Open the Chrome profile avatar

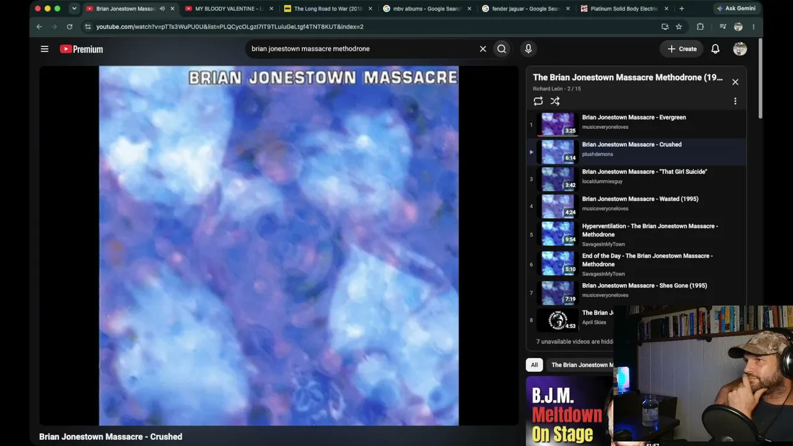(738, 27)
